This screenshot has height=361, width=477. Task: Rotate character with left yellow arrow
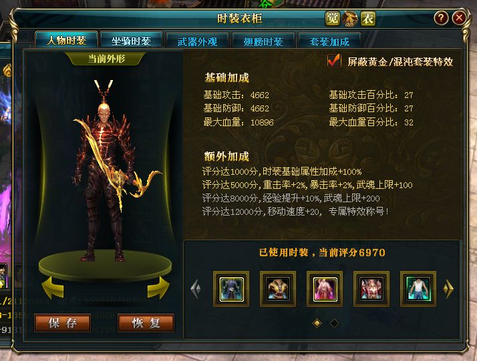[53, 288]
